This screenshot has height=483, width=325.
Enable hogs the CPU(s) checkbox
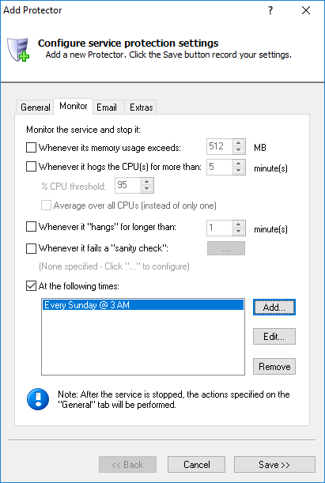(x=31, y=167)
